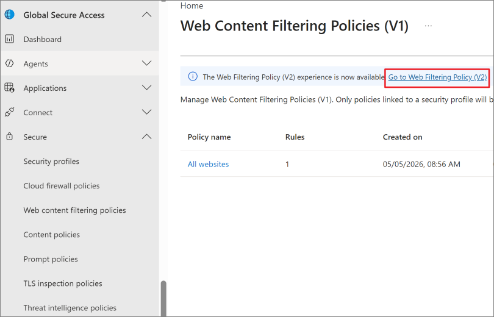Select Web content filtering policies menu item
Screen dimensions: 494x317
point(74,210)
